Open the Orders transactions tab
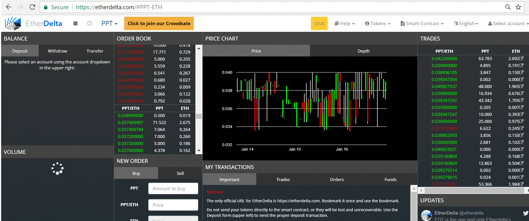Image resolution: width=529 pixels, height=221 pixels. (337, 179)
